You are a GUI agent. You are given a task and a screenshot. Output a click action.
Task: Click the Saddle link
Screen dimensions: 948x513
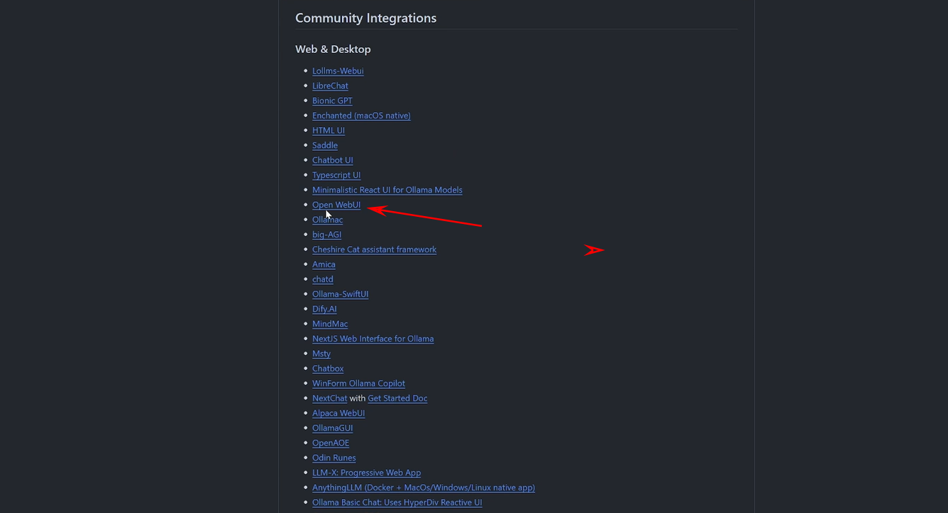[325, 145]
